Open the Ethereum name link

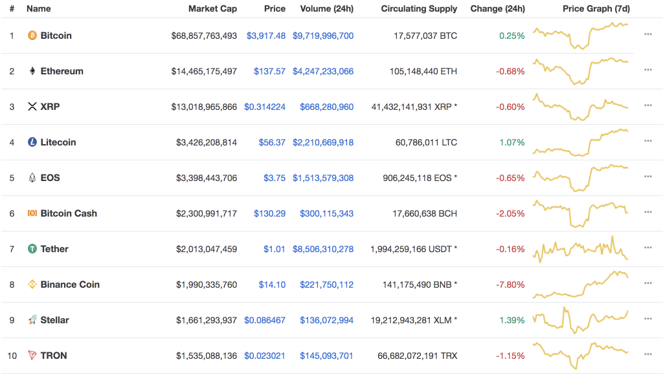tap(62, 71)
